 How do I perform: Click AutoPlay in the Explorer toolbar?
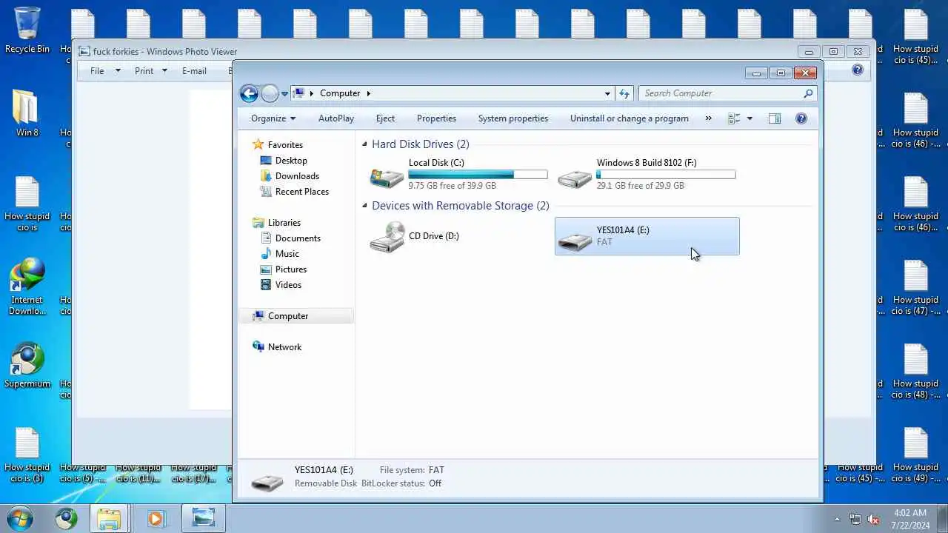tap(336, 118)
